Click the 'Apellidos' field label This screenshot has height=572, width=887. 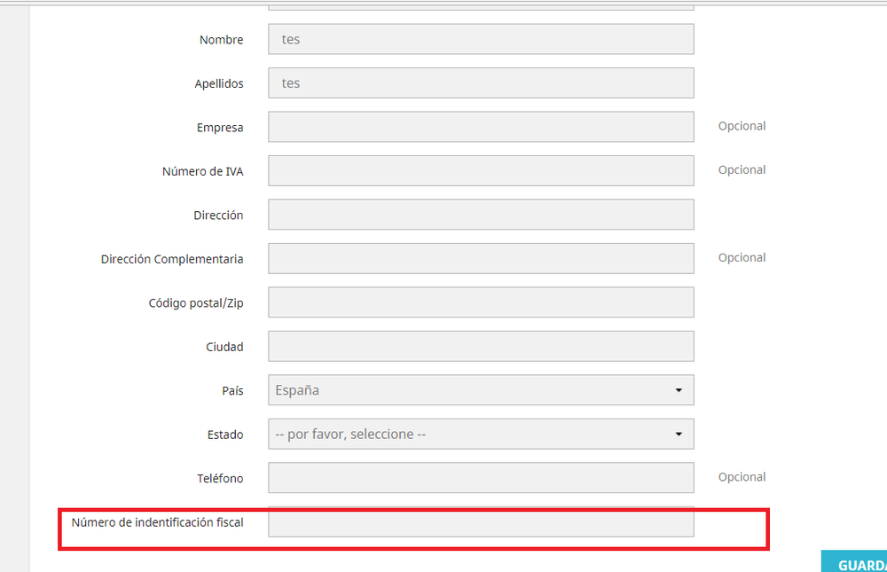click(x=219, y=83)
